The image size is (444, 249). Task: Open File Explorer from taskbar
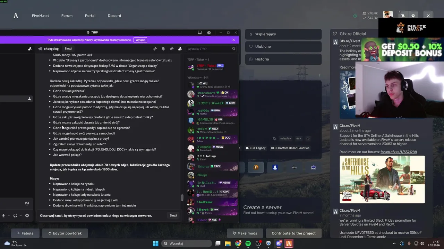point(228,243)
